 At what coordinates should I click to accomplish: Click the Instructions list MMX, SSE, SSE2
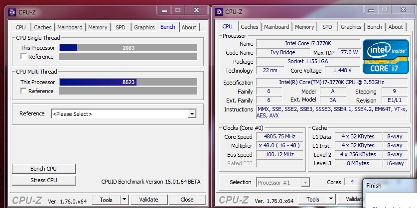(332, 112)
